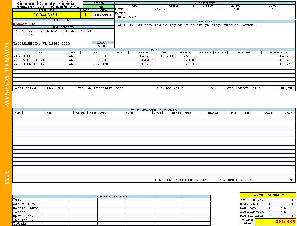Click the USE VALUE column header
Image resolution: width=297 pixels, height=226 pixels.
coord(244,53)
